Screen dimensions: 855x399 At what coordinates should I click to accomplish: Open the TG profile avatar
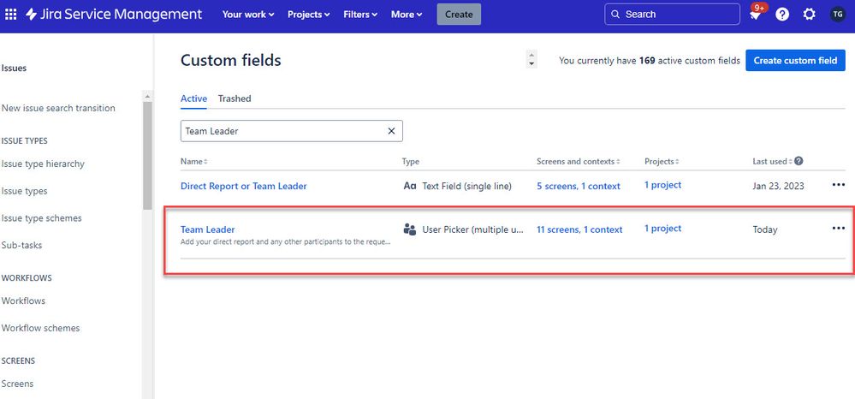838,15
